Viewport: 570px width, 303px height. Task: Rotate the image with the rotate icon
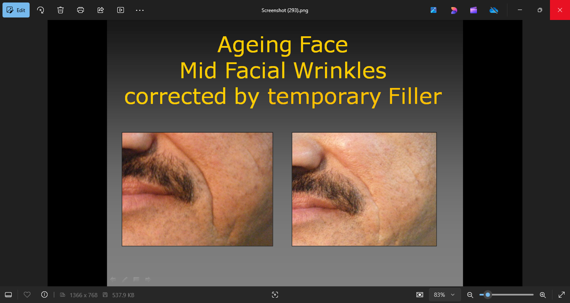(x=40, y=10)
